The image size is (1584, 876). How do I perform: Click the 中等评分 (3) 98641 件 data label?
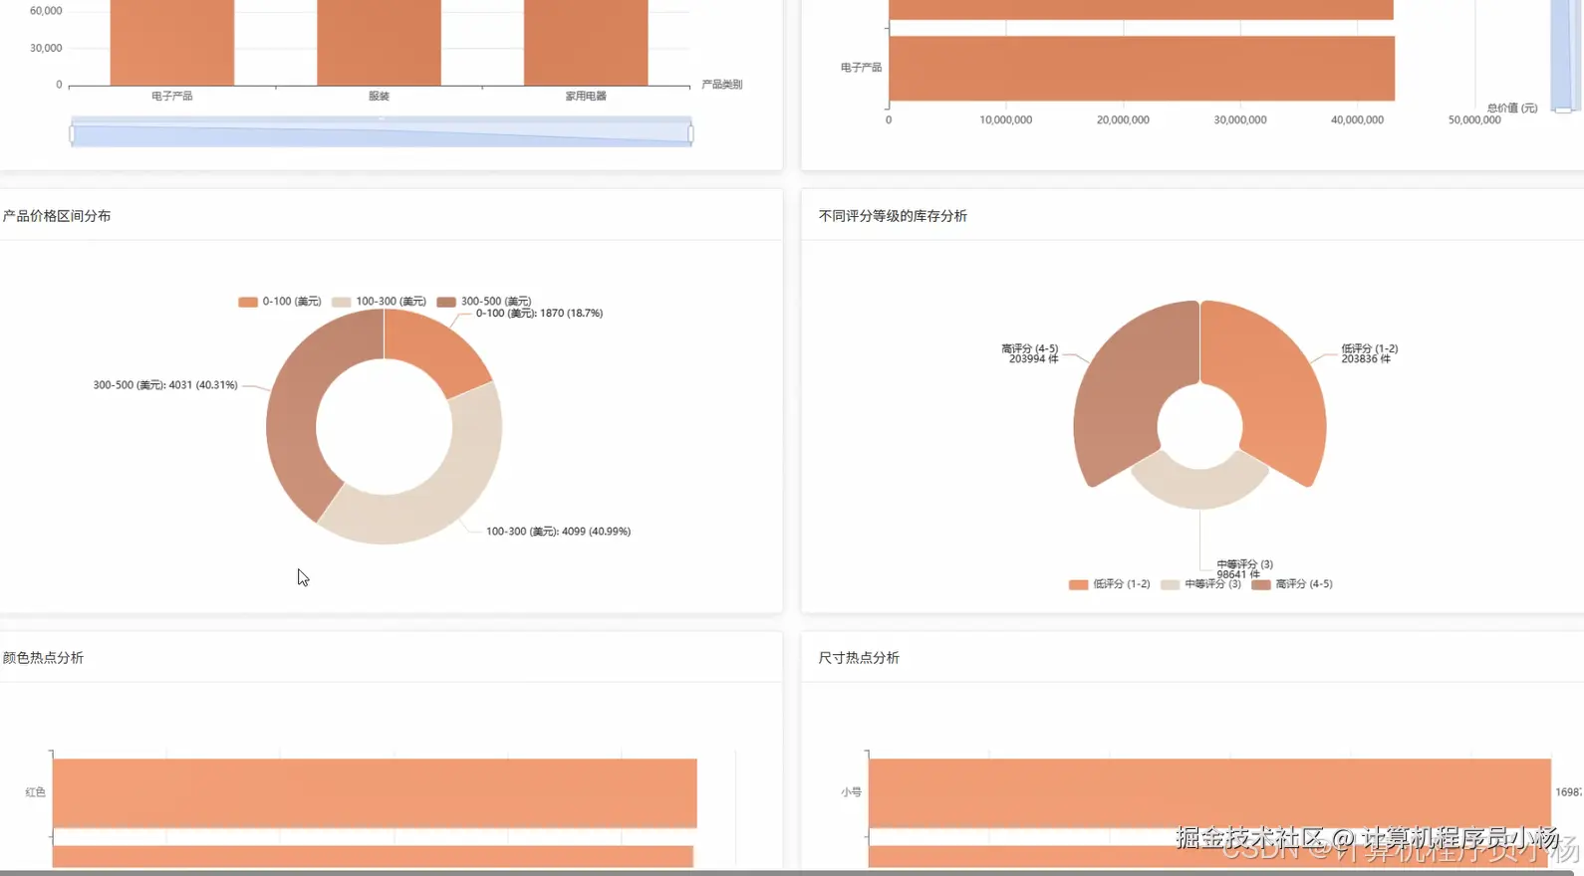(1244, 569)
